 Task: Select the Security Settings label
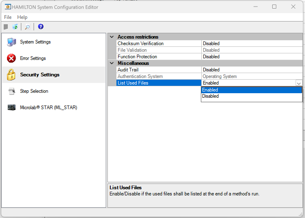tap(40, 75)
